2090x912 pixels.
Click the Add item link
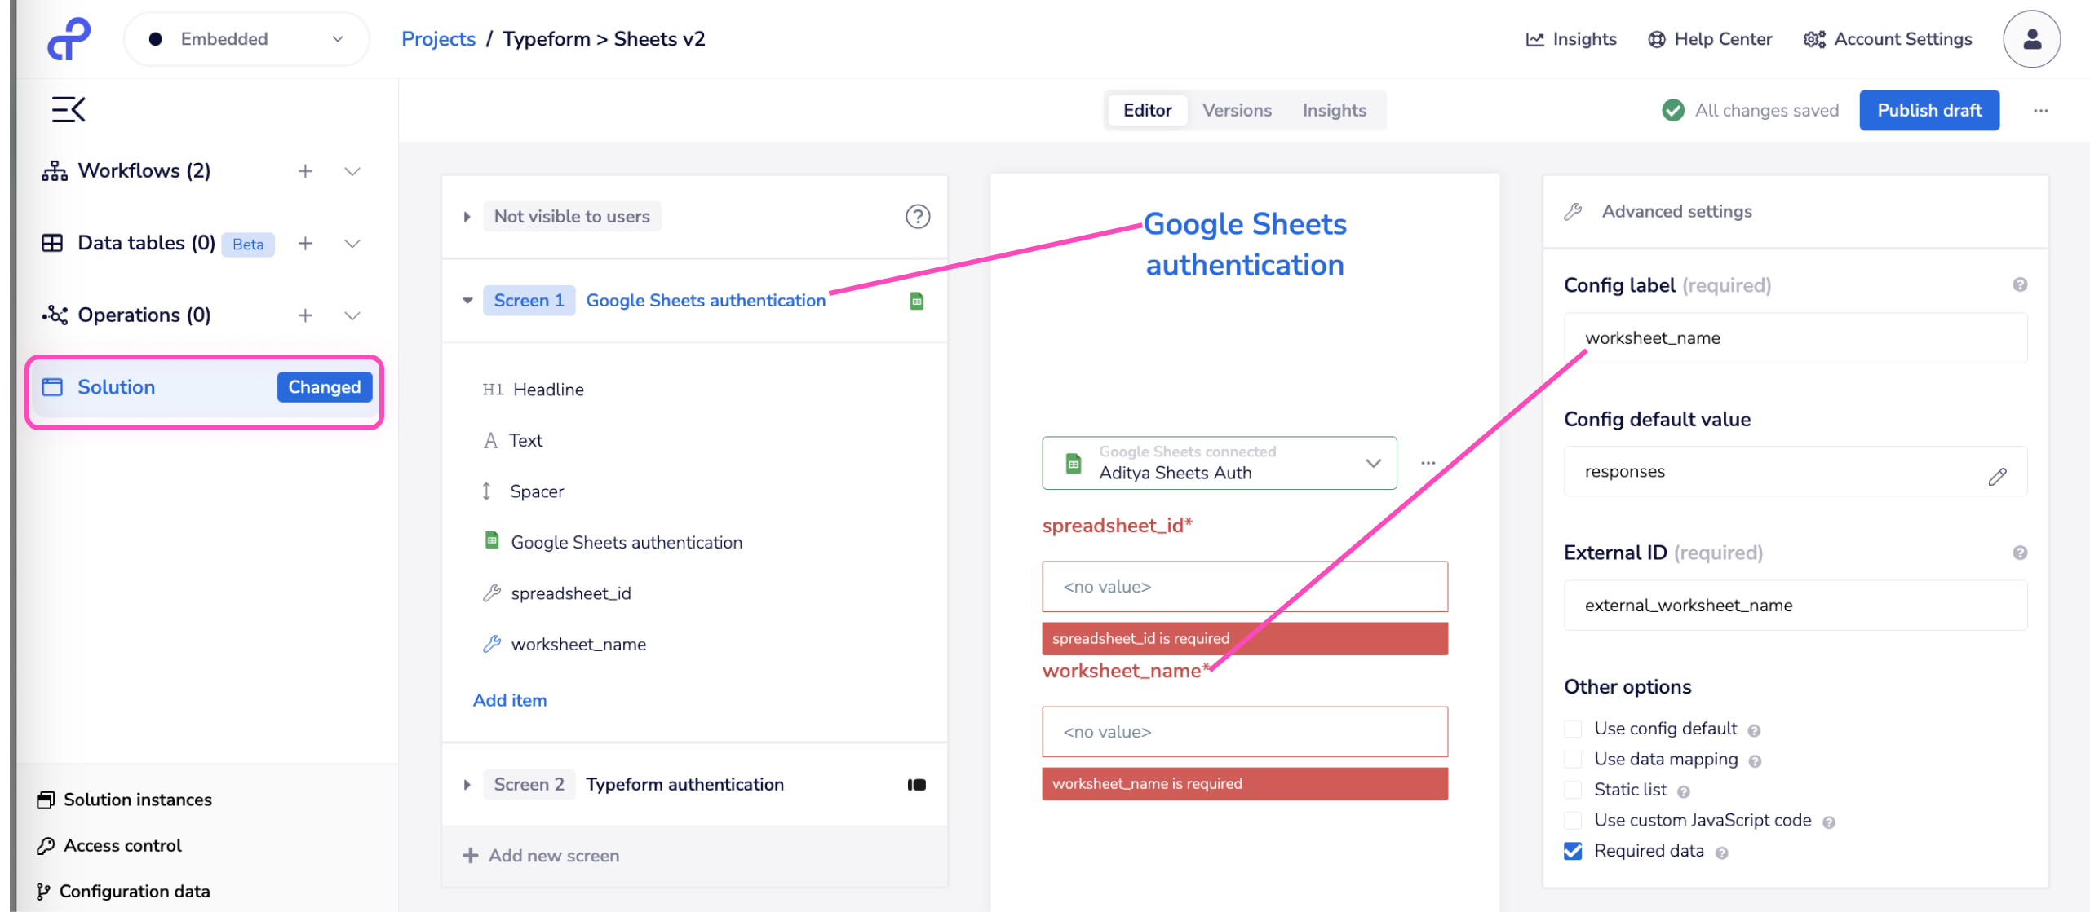coord(509,700)
